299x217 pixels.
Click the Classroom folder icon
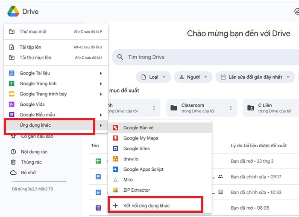click(x=174, y=108)
